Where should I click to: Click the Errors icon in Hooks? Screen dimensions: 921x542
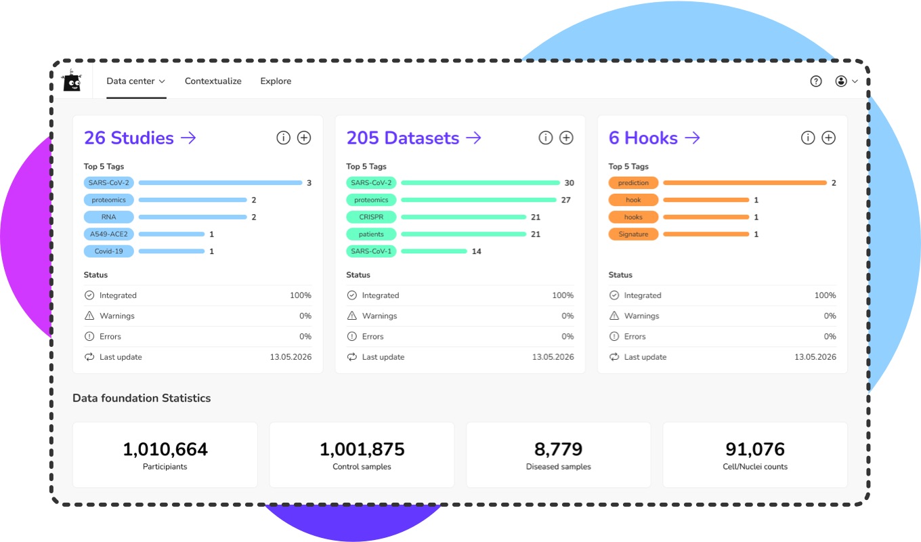tap(614, 336)
